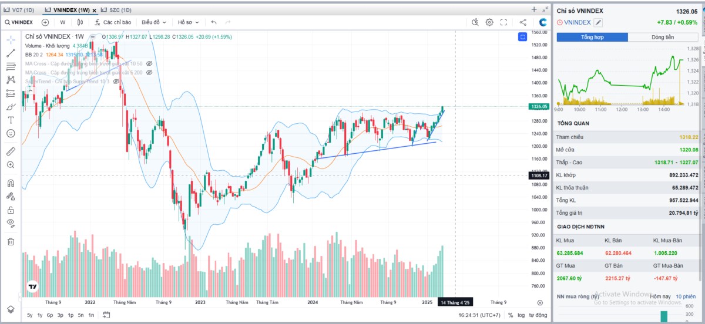The image size is (705, 324).
Task: Show first MA Cross 10 50 indicator
Action: (x=149, y=63)
